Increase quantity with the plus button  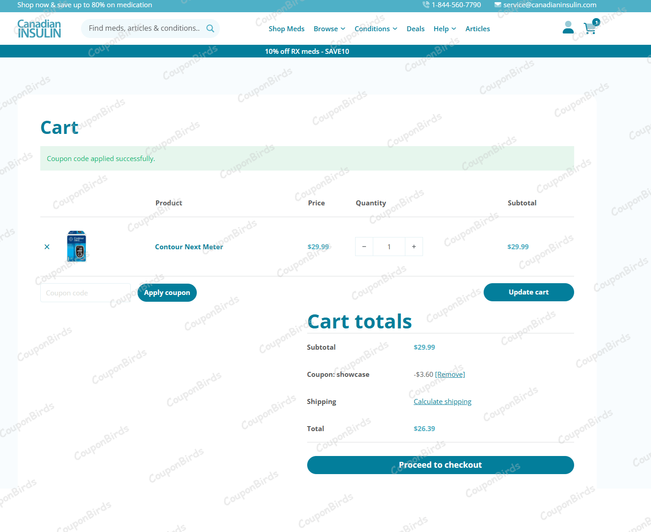coord(414,247)
